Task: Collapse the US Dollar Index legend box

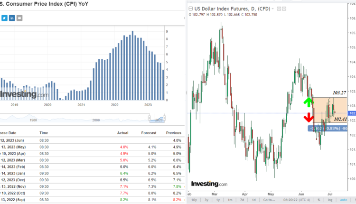Action: pos(190,8)
